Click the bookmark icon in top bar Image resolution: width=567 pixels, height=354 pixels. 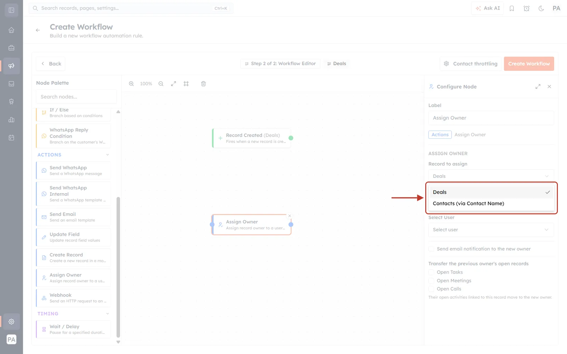[512, 8]
